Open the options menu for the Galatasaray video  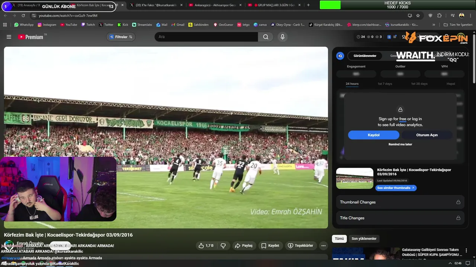(x=466, y=251)
